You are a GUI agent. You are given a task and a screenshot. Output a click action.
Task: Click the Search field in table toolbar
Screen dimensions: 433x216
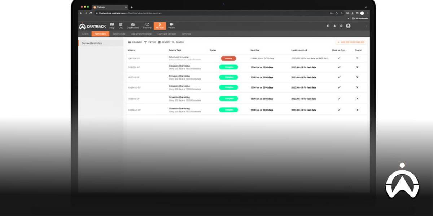tap(178, 42)
